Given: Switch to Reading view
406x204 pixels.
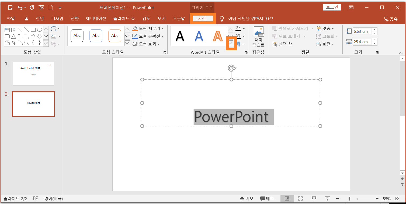Looking at the screenshot, I should 314,199.
